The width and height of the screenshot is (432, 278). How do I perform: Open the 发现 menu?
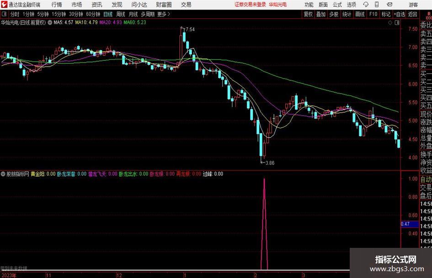[x=117, y=5]
